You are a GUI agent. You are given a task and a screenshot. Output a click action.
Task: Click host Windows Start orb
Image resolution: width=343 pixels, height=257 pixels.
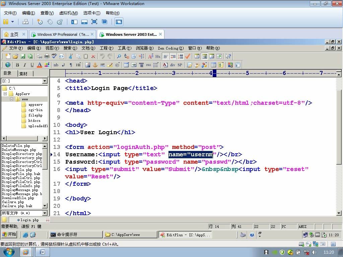[x=9, y=252]
